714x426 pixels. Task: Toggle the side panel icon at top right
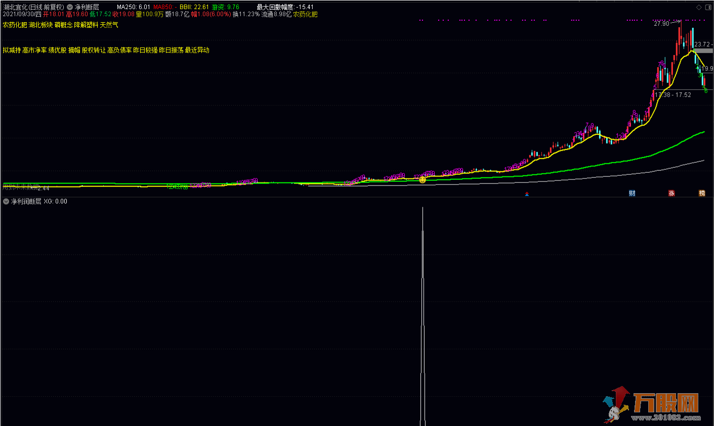pyautogui.click(x=708, y=7)
